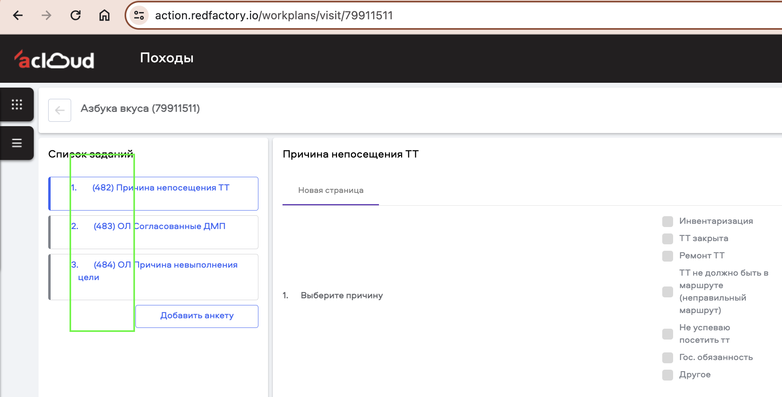Go back from Азбука вкуса visit
This screenshot has height=397, width=782.
coord(59,110)
